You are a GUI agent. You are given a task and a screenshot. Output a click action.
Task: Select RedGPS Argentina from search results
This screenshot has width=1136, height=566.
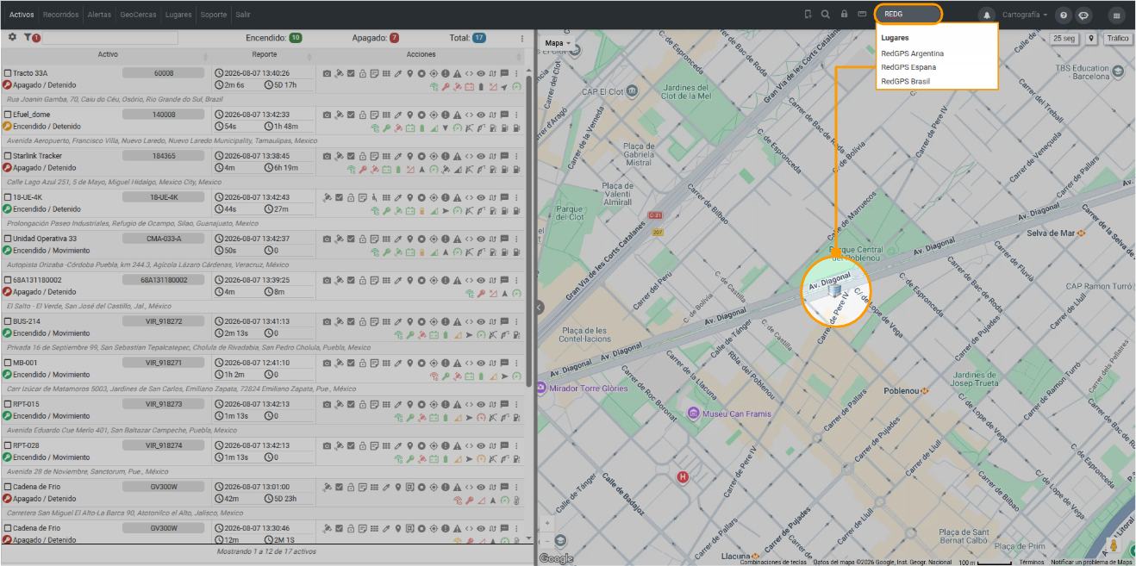tap(912, 53)
